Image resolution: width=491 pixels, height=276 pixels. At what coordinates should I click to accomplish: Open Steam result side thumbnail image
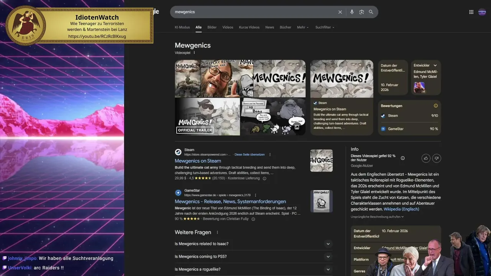coord(321,160)
